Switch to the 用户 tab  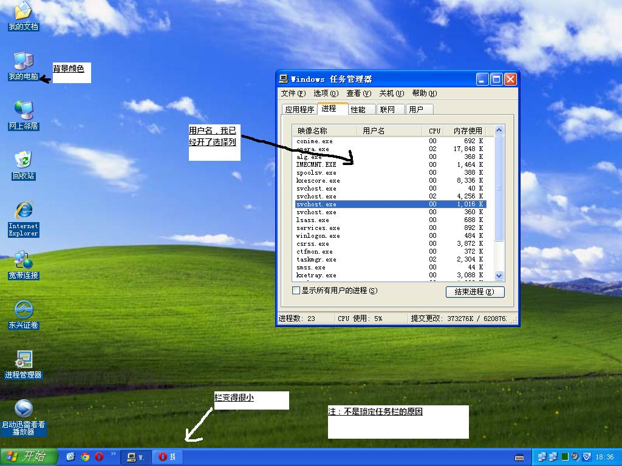420,109
